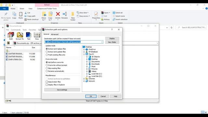Click the Cut scissors item
Screen dimensions: 208x117
coord(27,13)
